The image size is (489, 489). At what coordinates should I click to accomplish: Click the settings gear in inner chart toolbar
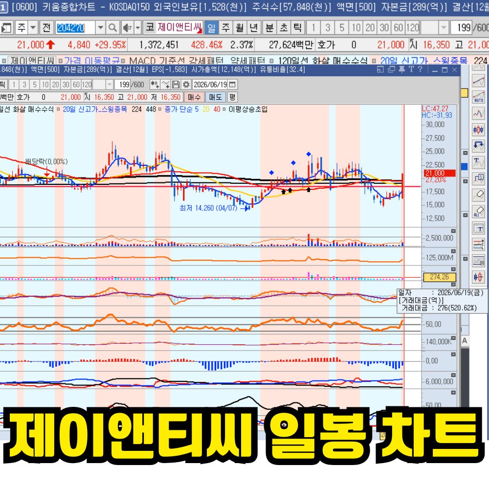[x=186, y=85]
